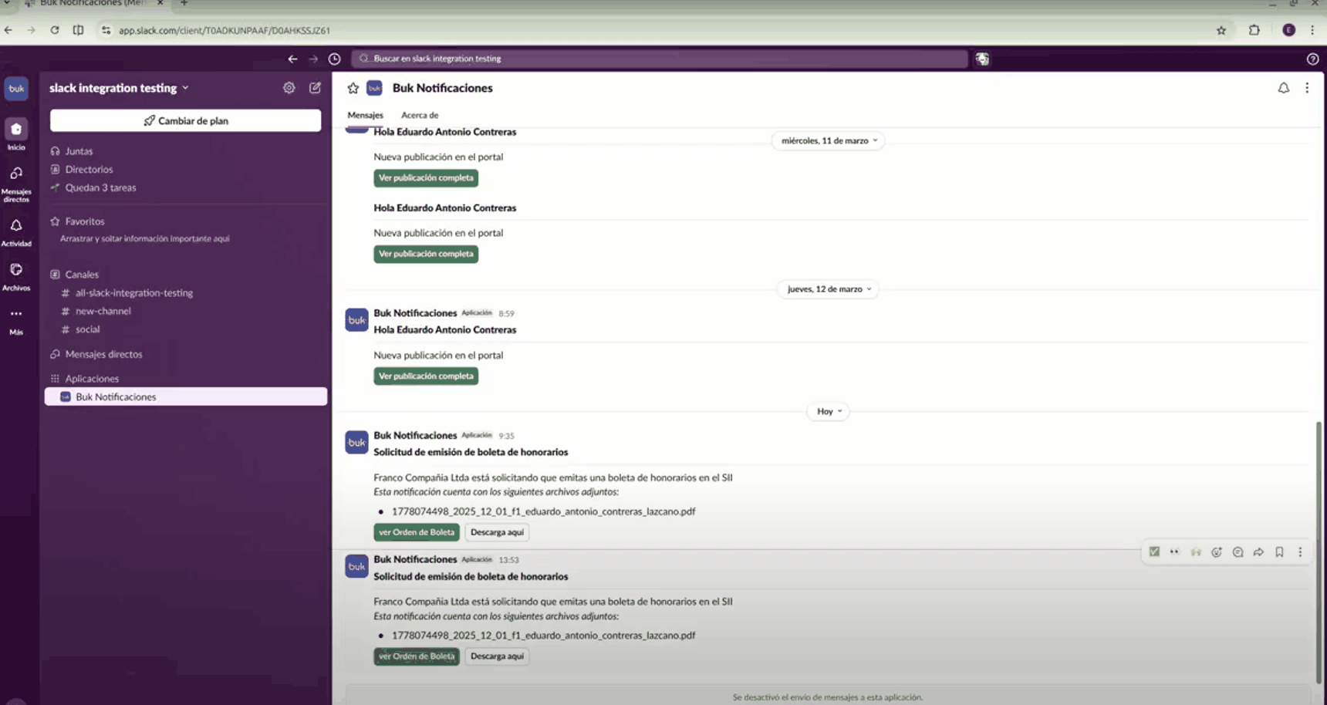Click the Cambiar de plan button
This screenshot has width=1327, height=705.
pyautogui.click(x=186, y=120)
